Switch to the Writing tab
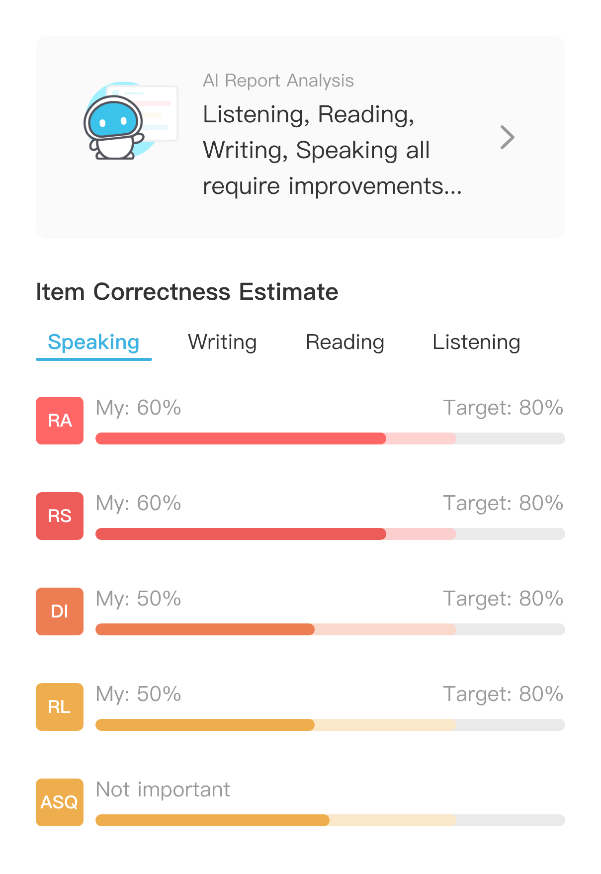Image resolution: width=601 pixels, height=874 pixels. [222, 342]
